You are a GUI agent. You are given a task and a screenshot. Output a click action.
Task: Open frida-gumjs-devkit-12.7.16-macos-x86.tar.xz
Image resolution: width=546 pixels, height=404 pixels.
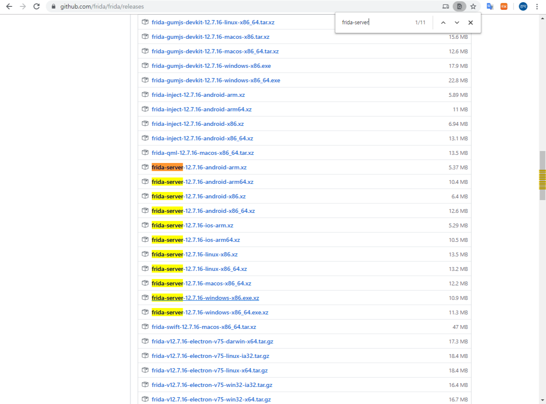[210, 37]
